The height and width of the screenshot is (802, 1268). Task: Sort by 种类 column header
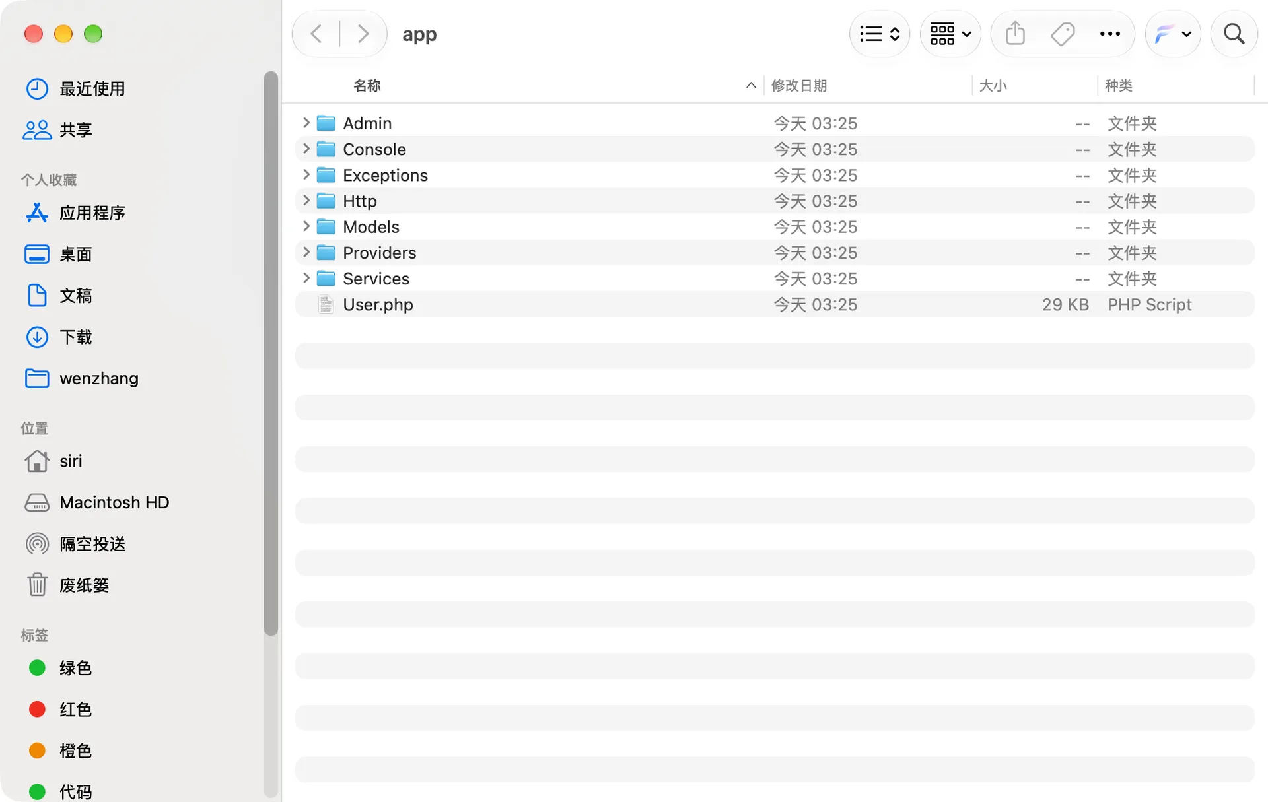click(1119, 86)
